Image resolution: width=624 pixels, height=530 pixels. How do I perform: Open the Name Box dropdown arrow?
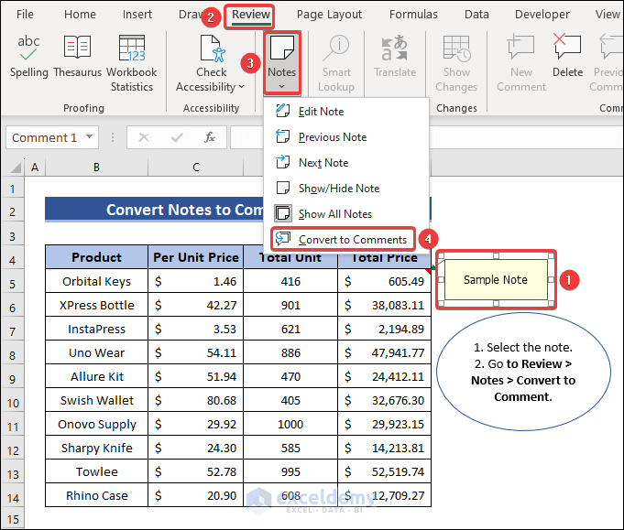89,137
